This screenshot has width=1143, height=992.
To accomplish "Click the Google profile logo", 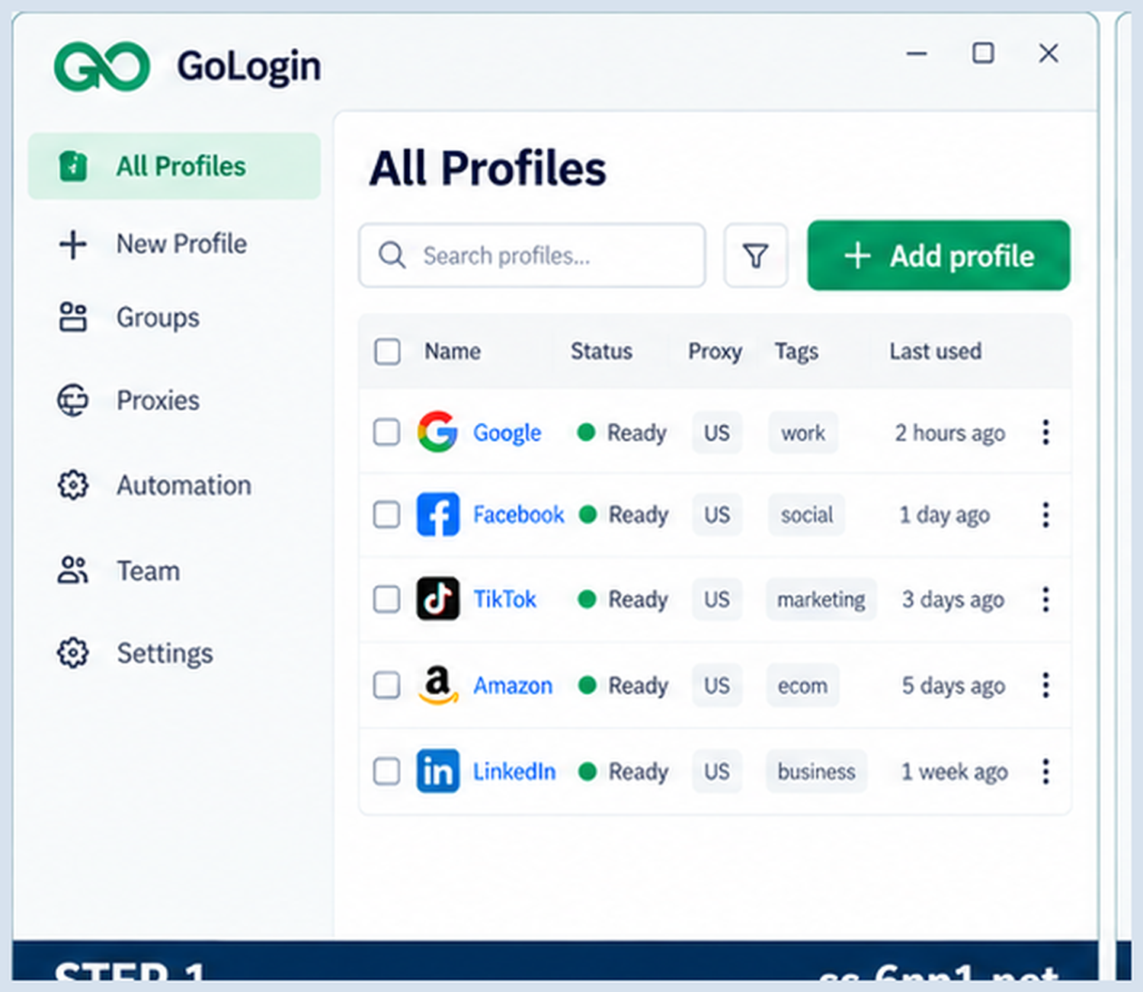I will pos(437,432).
